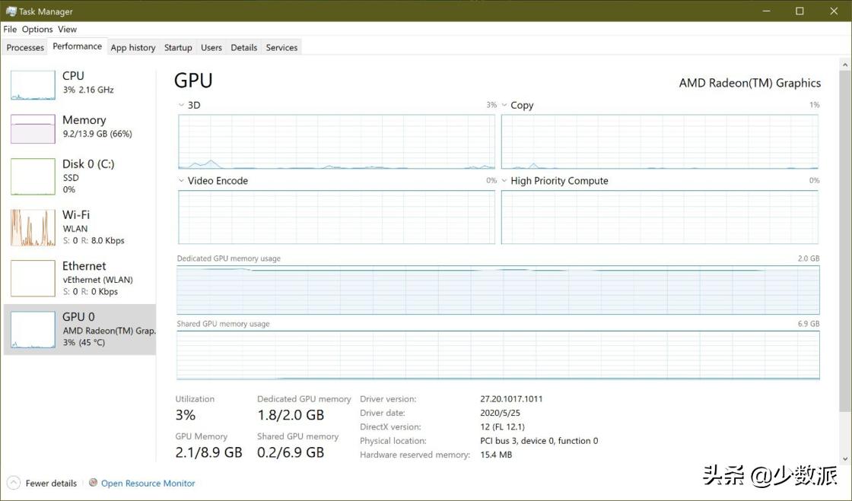Image resolution: width=852 pixels, height=501 pixels.
Task: Click the Fewer details button
Action: [43, 483]
